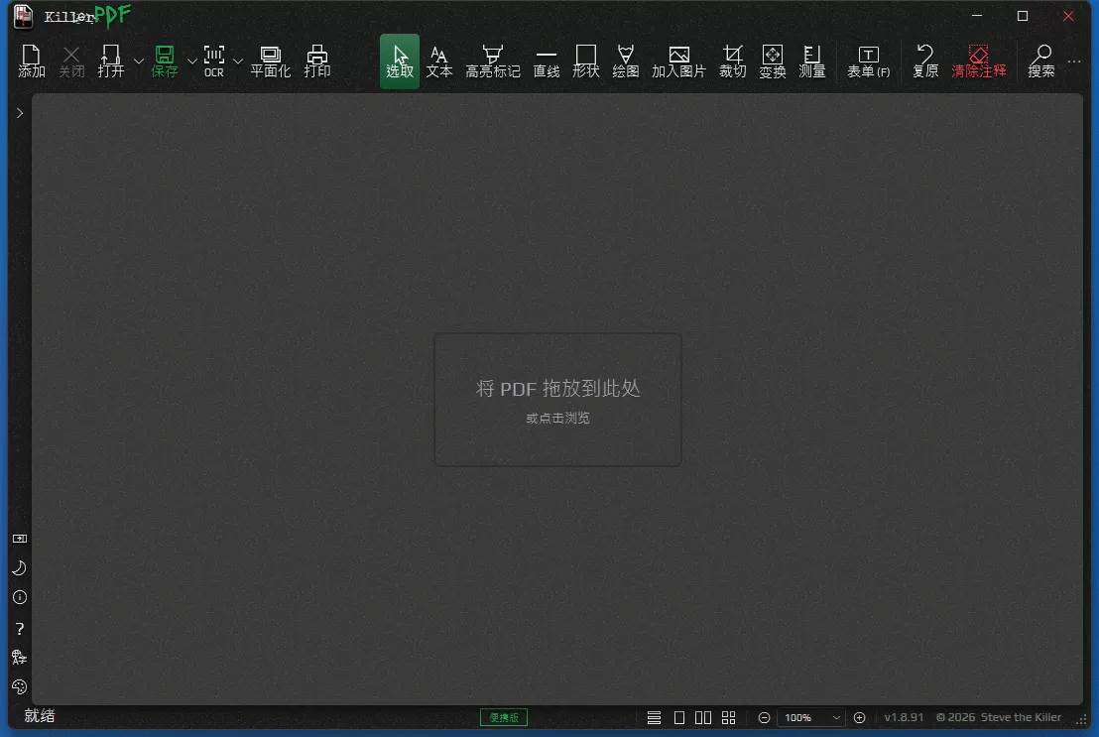Toggle dark mode with moon icon
This screenshot has height=737, width=1099.
pos(20,568)
